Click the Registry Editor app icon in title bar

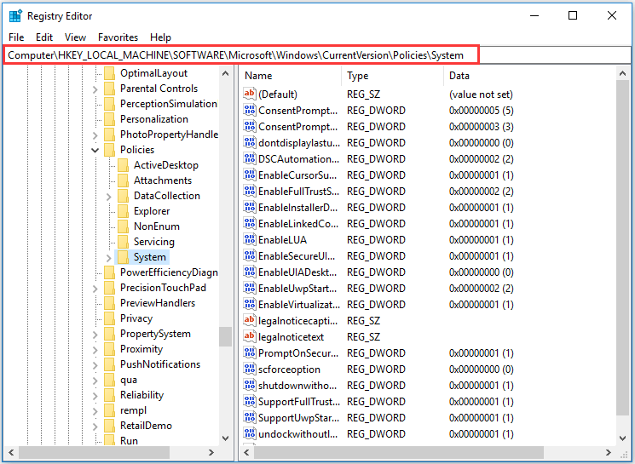pyautogui.click(x=15, y=16)
